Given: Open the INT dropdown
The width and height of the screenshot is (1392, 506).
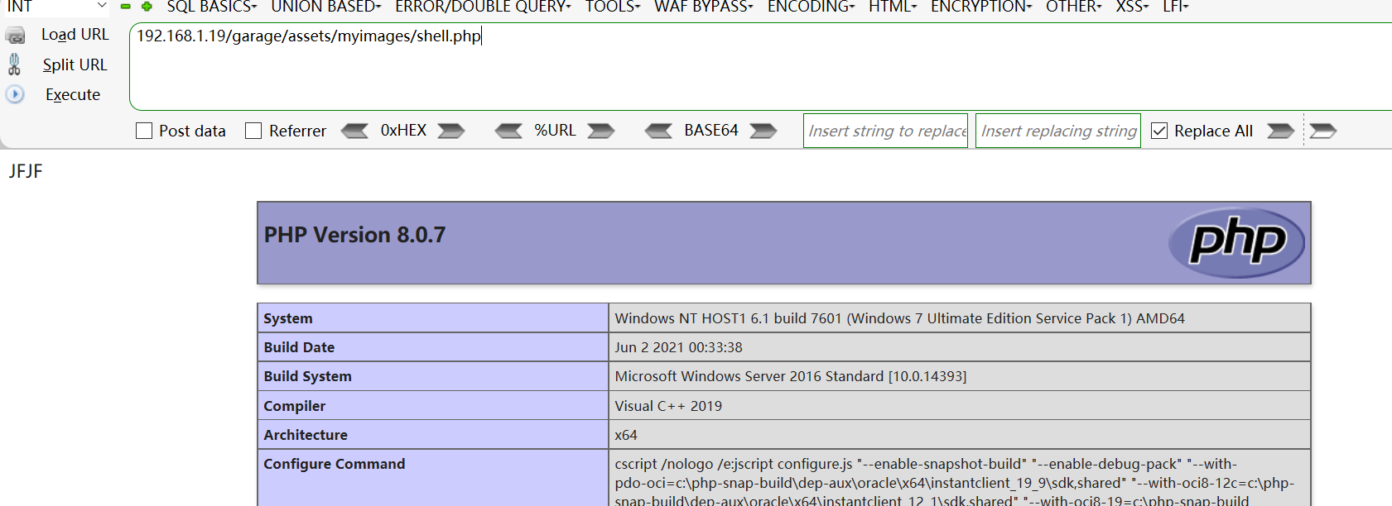Looking at the screenshot, I should click(56, 7).
